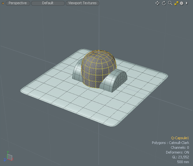Click the 500 mm grid size readout
193x166 pixels.
(x=183, y=162)
